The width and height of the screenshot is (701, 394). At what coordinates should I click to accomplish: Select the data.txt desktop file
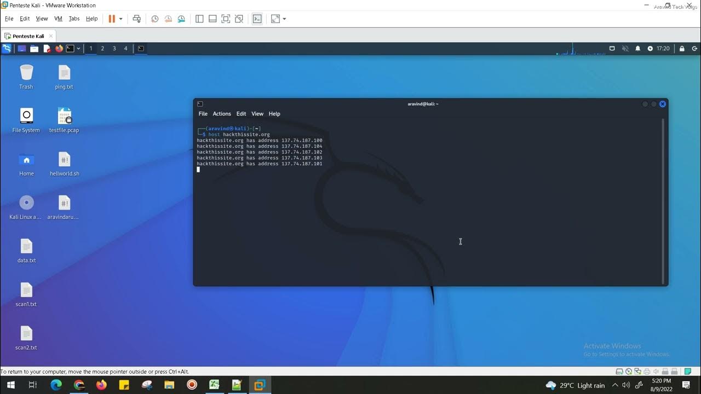(x=26, y=251)
